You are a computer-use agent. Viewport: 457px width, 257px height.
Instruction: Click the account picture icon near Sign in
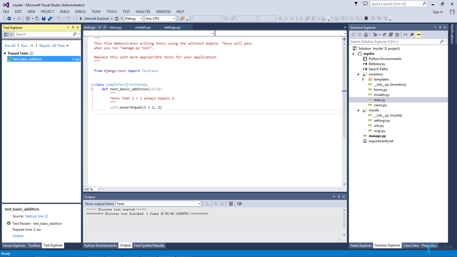coord(452,12)
